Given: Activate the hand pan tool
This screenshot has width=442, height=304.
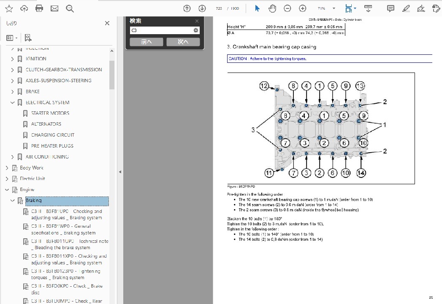Looking at the screenshot, I should tap(272, 8).
